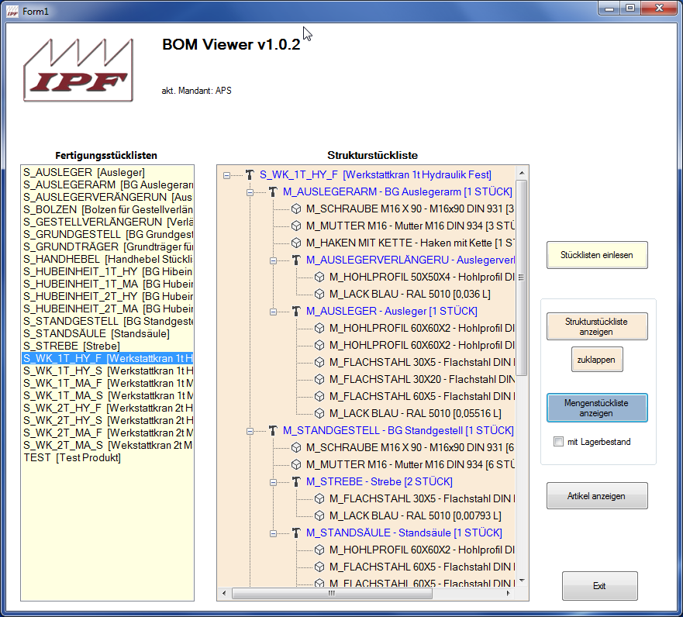Collapse the M_STANDGESTELL tree node
This screenshot has width=683, height=617.
point(250,430)
